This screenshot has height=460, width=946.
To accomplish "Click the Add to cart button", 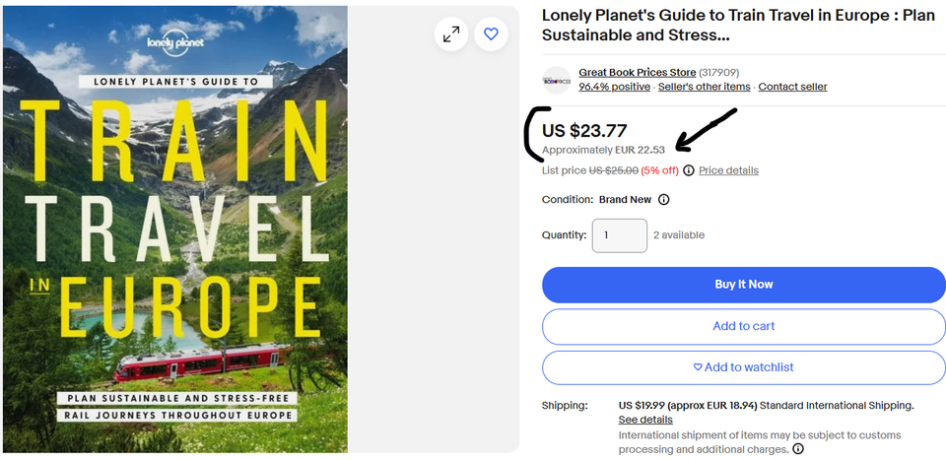I will pos(743,326).
